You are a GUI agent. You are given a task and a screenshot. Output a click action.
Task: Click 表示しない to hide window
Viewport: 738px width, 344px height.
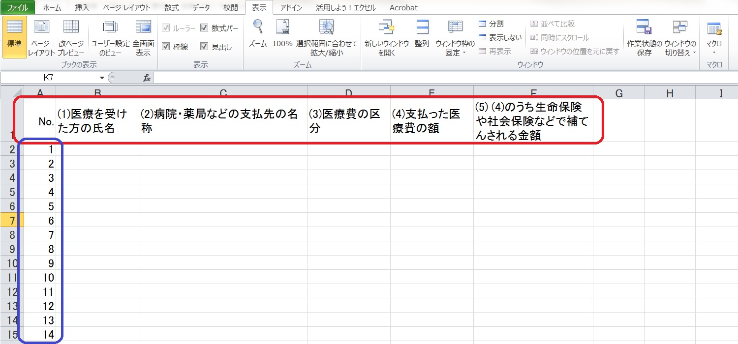coord(500,37)
